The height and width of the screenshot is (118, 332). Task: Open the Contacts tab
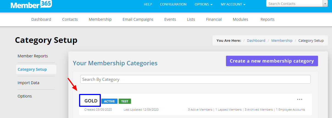coord(70,19)
